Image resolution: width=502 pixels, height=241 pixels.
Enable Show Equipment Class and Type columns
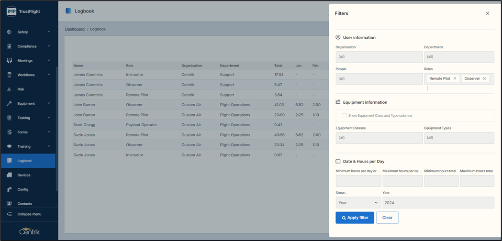344,116
